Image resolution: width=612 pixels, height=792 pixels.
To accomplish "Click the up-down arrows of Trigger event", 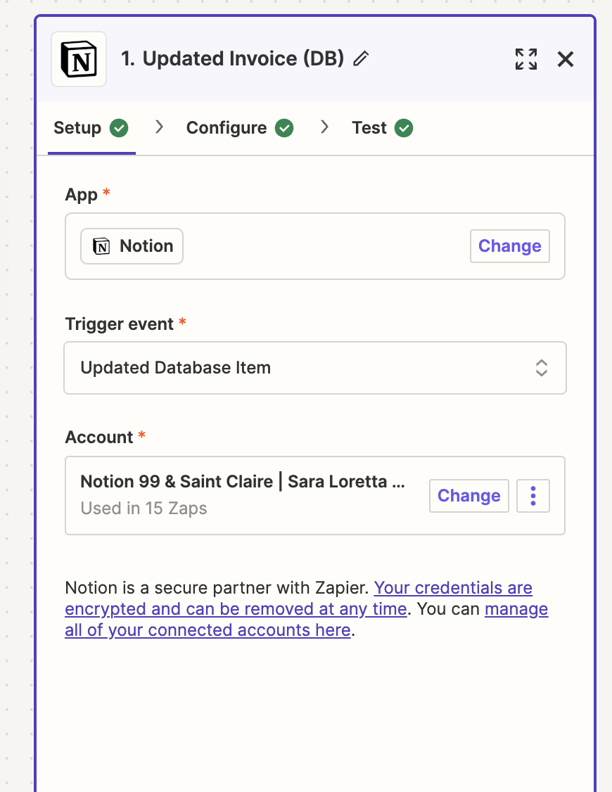I will [x=542, y=368].
